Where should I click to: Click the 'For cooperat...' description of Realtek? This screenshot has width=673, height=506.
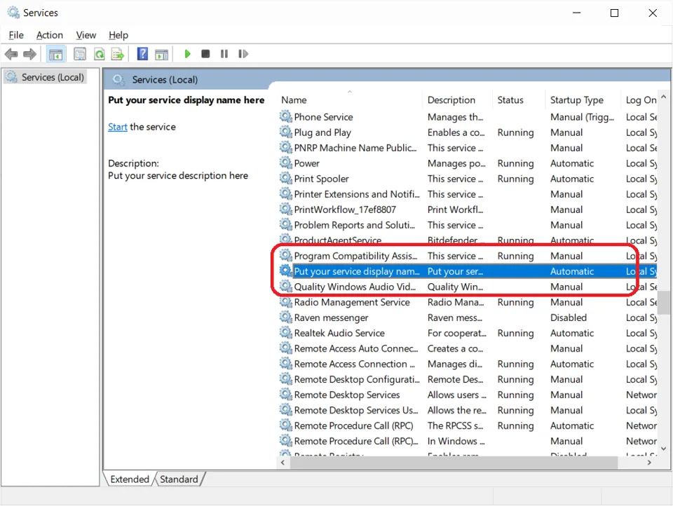point(456,333)
